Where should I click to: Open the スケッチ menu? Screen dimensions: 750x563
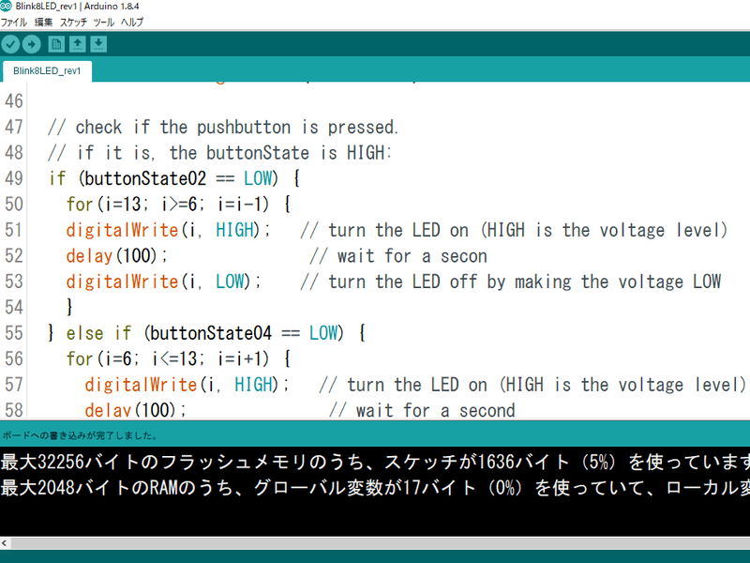[73, 22]
